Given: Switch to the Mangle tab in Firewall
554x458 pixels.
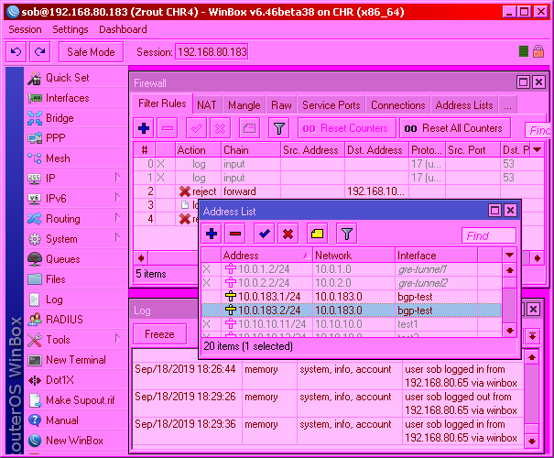Looking at the screenshot, I should pos(244,105).
